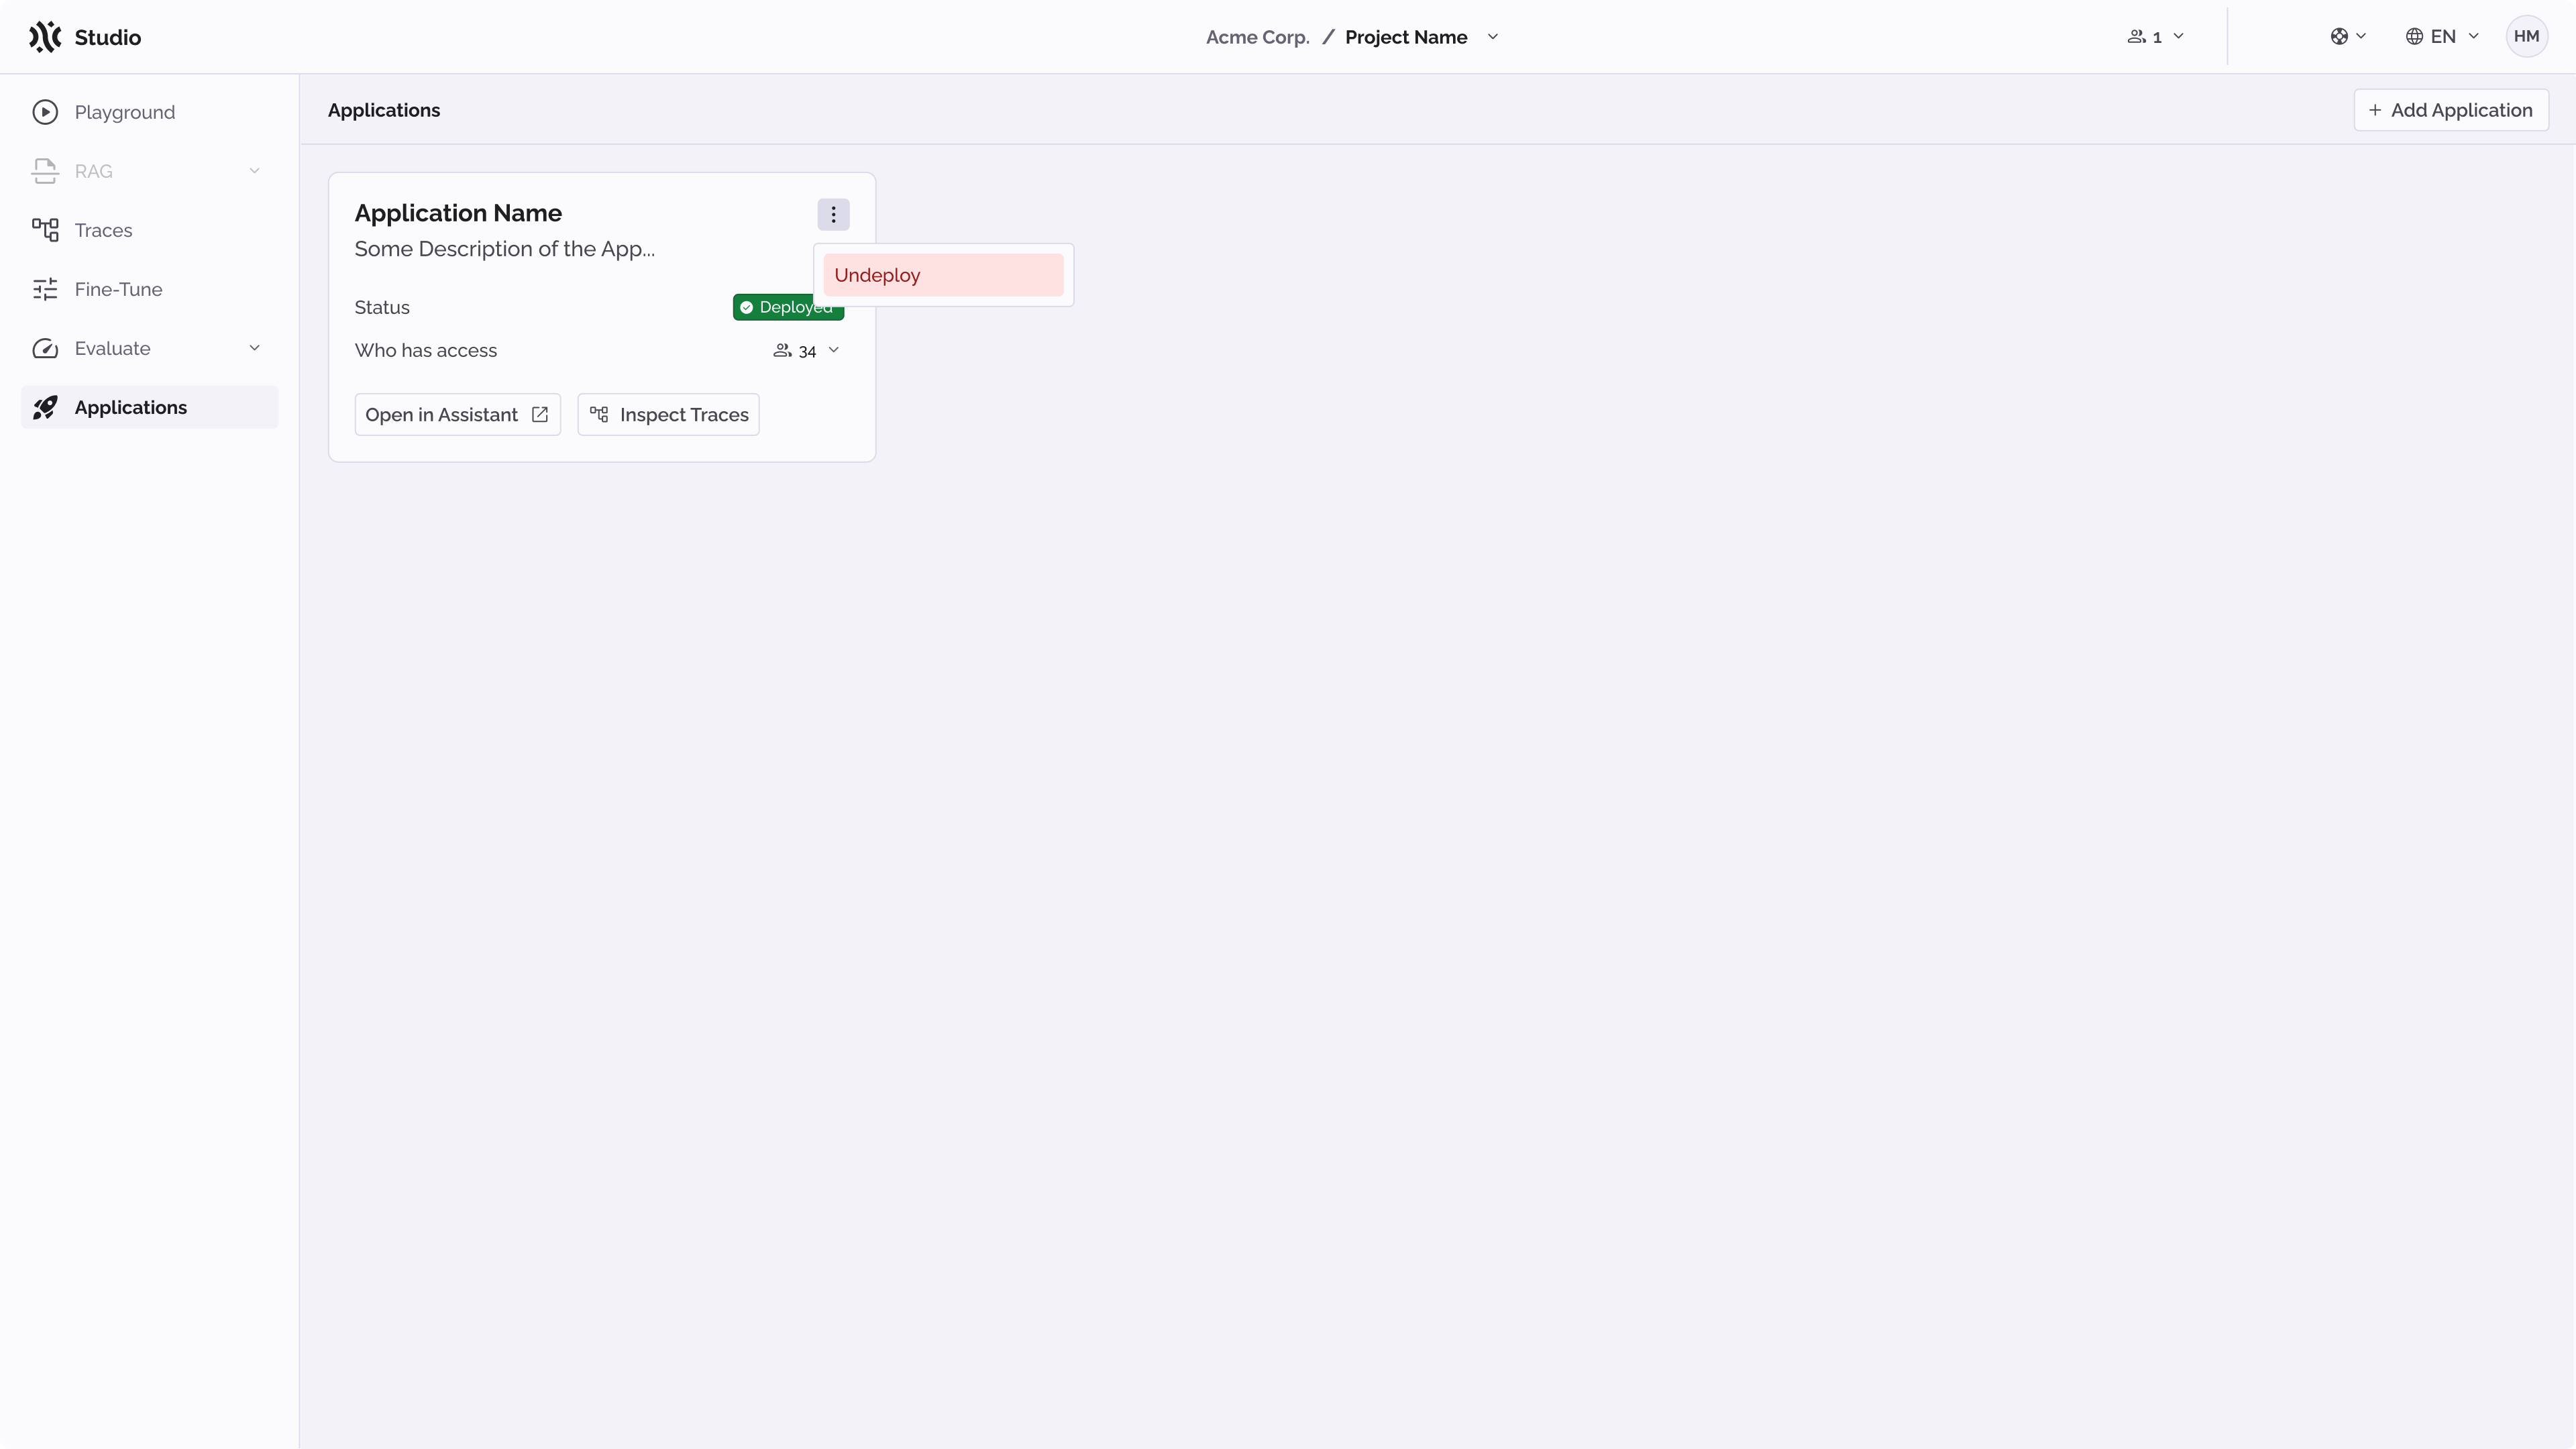Viewport: 2576px width, 1449px height.
Task: Open the three-dot menu on Application Name card
Action: [x=833, y=214]
